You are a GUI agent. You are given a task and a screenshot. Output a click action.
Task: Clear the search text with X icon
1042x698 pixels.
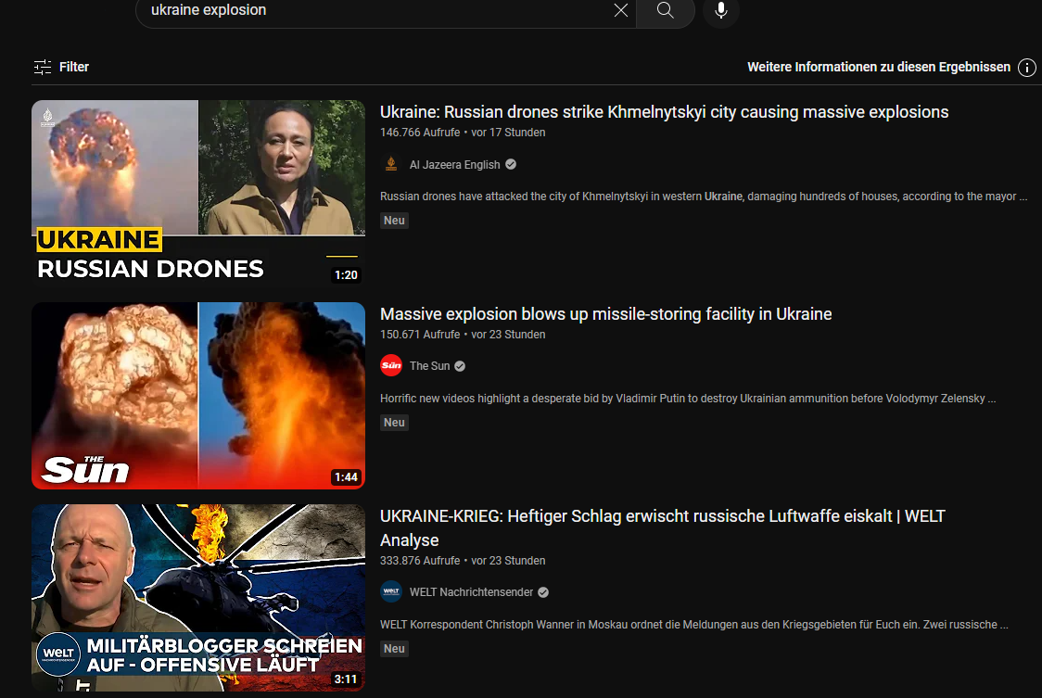620,10
